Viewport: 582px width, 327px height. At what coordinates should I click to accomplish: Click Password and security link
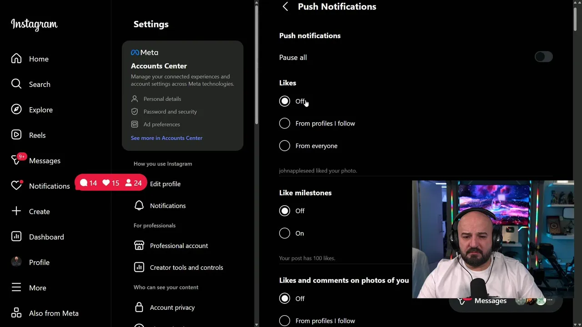[x=170, y=112]
